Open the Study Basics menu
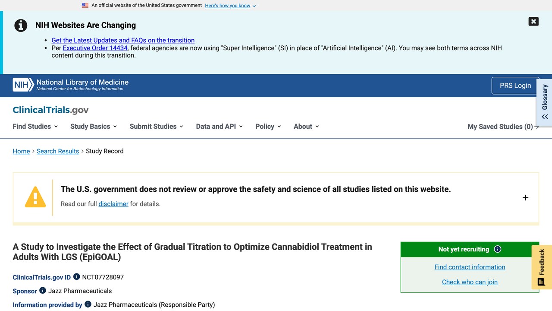 click(94, 126)
